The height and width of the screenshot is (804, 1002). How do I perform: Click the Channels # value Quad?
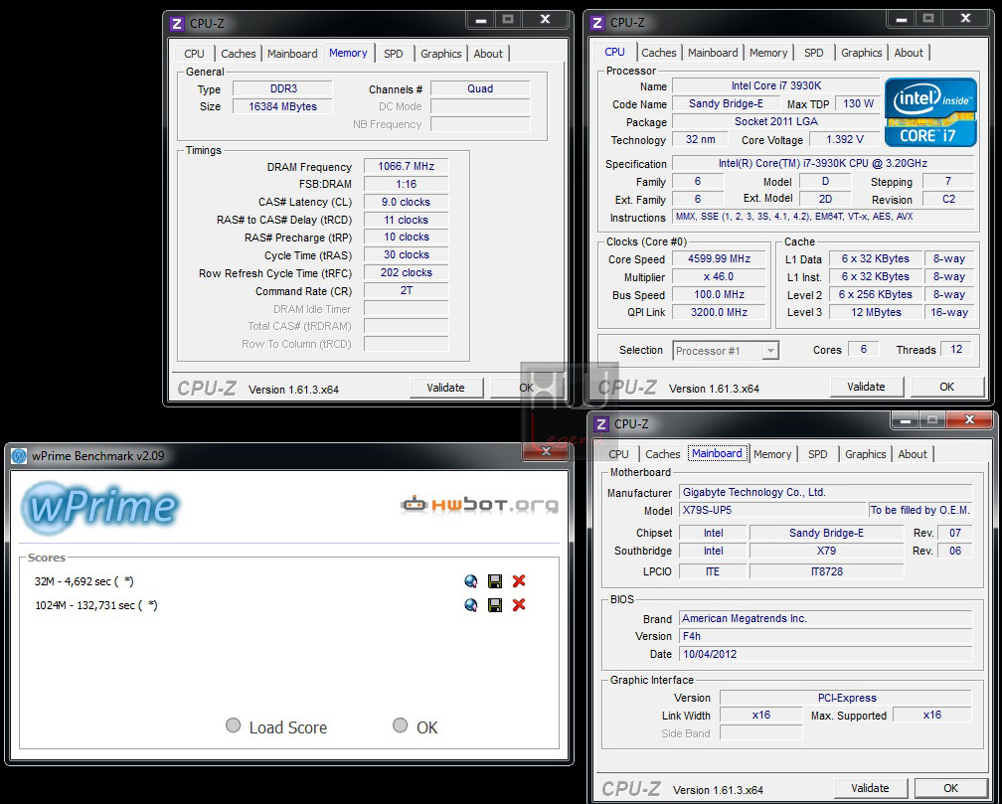480,88
